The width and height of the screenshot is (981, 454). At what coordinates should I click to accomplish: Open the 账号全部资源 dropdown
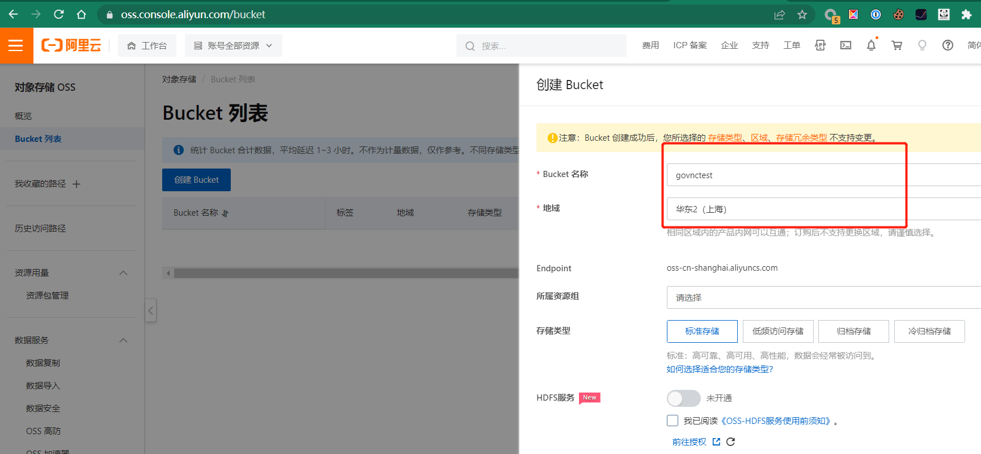(233, 45)
